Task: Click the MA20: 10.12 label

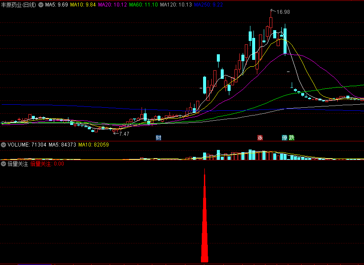Action: (112, 5)
